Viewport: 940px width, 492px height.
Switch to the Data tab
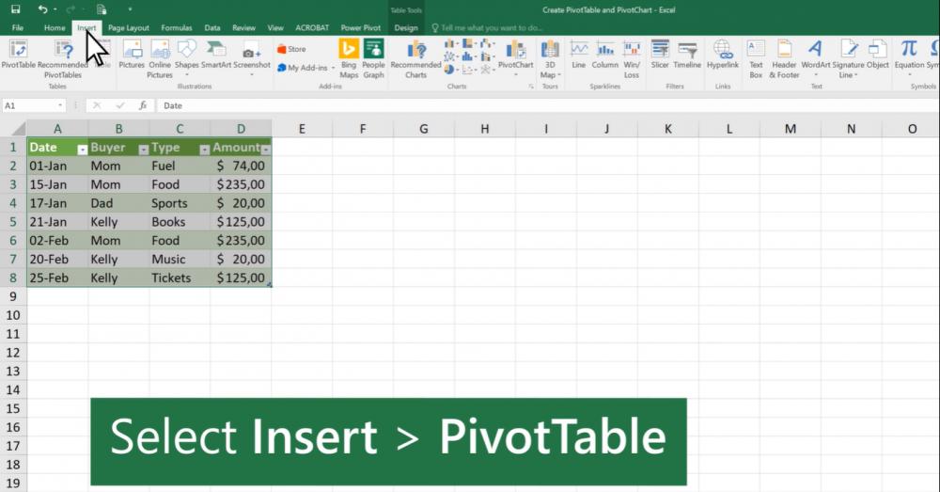tap(212, 27)
